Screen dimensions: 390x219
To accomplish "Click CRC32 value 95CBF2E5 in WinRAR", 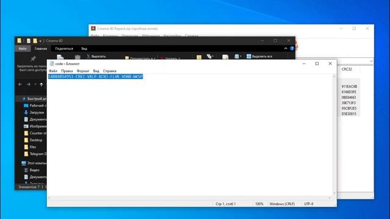I will coord(349,108).
